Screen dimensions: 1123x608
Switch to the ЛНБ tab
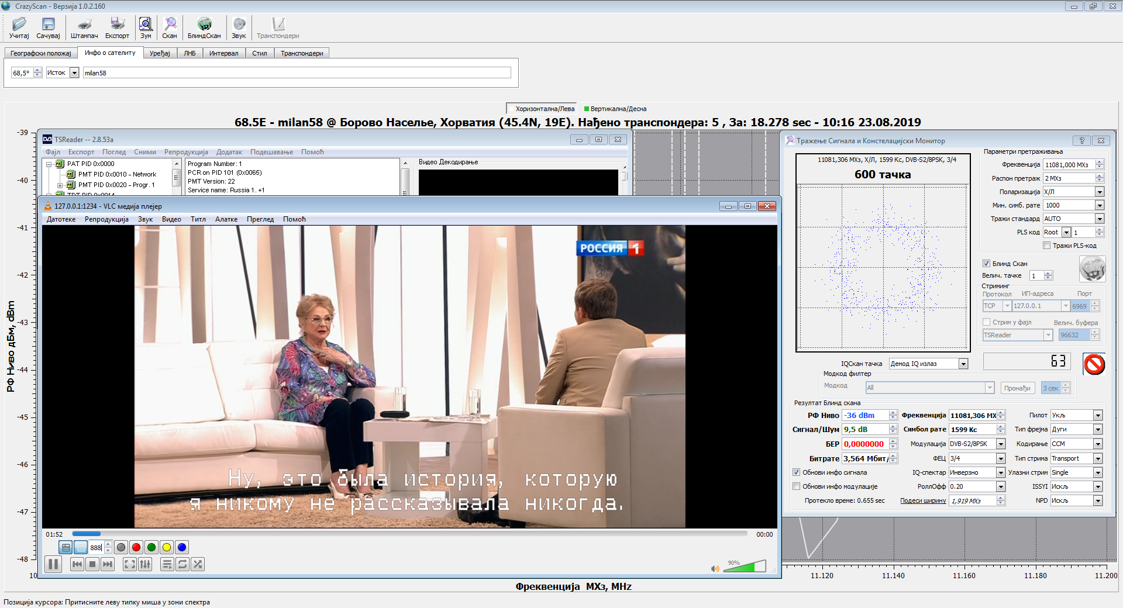point(190,53)
